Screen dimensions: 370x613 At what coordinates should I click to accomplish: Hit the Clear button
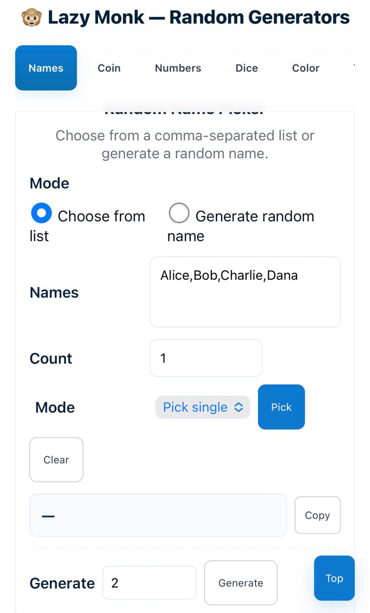coord(57,460)
